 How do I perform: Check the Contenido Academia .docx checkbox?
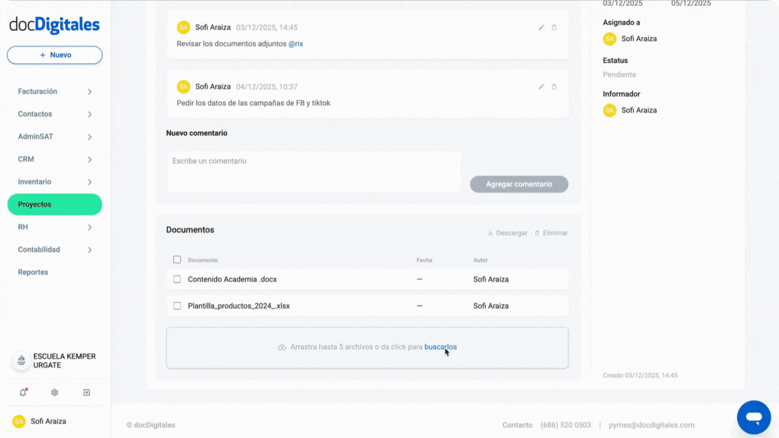pos(177,279)
